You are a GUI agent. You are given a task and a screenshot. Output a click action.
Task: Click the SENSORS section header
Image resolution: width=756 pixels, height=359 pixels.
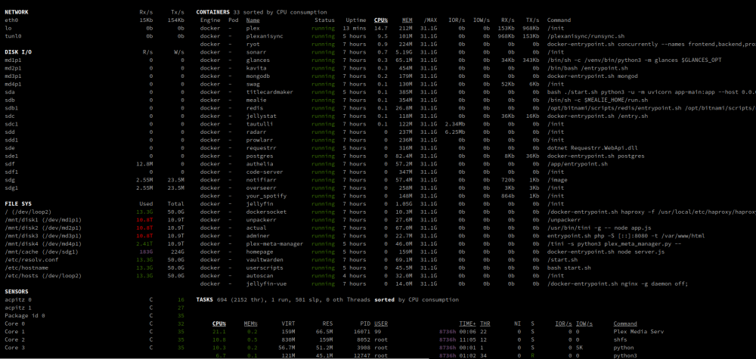[17, 292]
